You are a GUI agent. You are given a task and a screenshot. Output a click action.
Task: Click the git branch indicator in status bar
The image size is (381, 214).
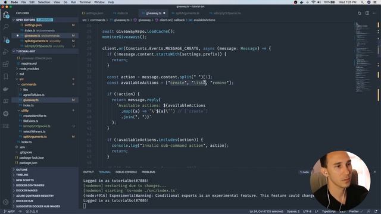click(10, 212)
